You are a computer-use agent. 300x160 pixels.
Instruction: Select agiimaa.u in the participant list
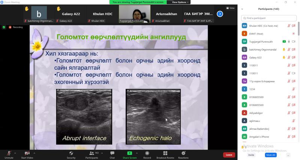(269, 121)
